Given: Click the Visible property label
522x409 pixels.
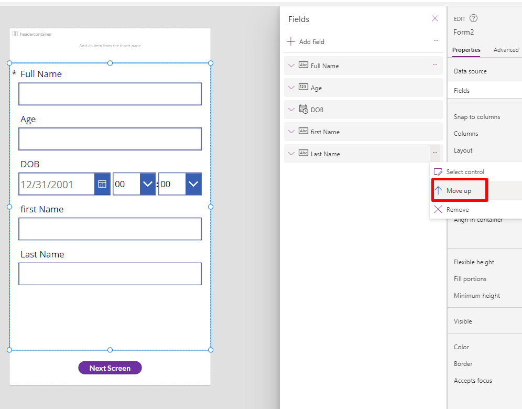Looking at the screenshot, I should pyautogui.click(x=463, y=321).
